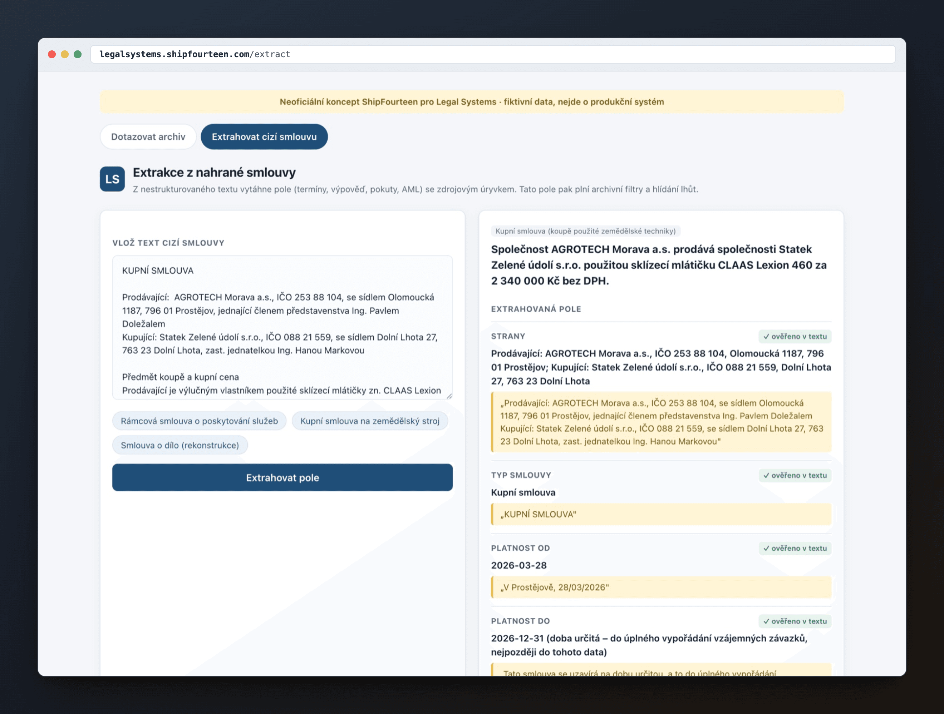Image resolution: width=944 pixels, height=714 pixels.
Task: Click the 'STRANY' field label
Action: tap(508, 336)
